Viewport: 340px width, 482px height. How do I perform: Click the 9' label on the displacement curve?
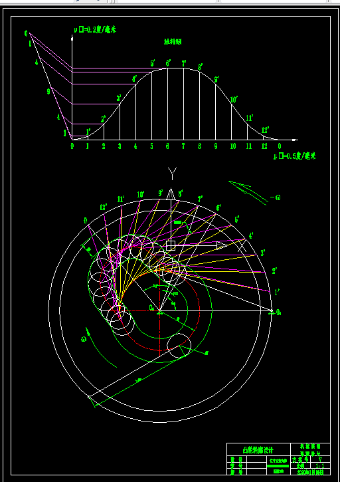pyautogui.click(x=216, y=79)
